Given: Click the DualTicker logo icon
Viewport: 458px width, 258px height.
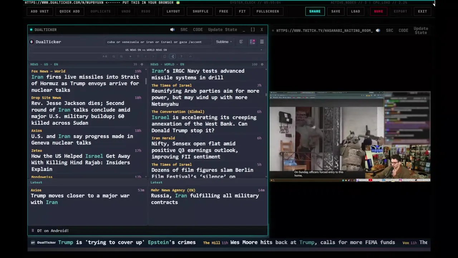Looking at the screenshot, I should coord(31,42).
